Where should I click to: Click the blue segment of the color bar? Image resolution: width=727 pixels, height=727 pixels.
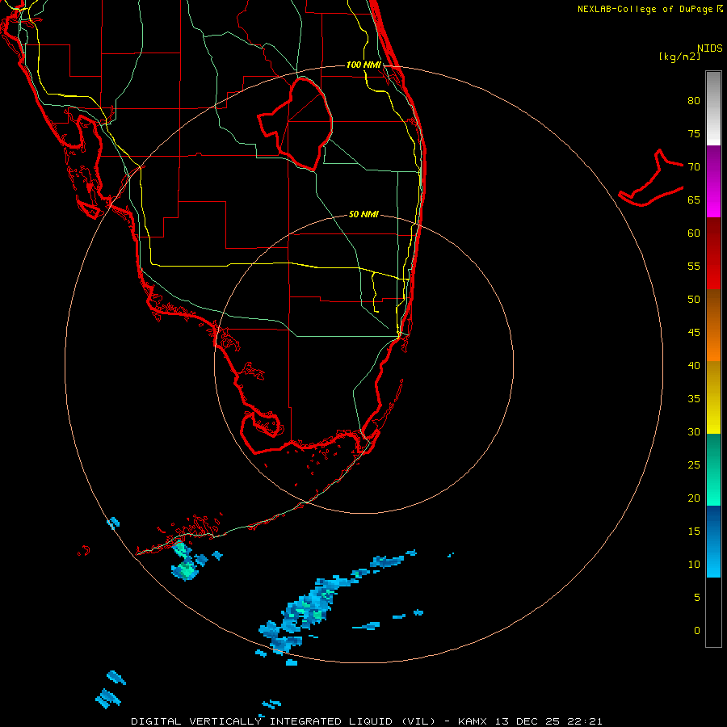click(713, 541)
